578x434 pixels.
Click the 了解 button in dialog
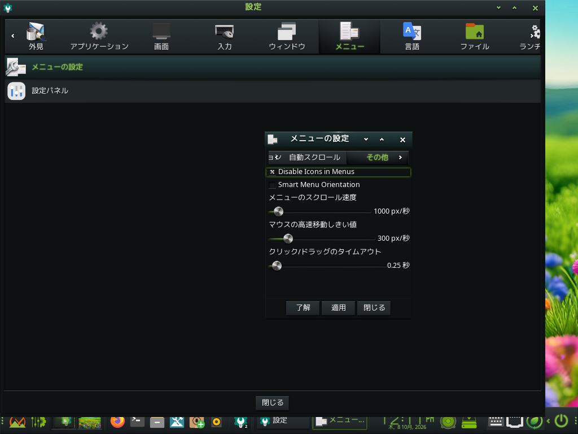click(x=303, y=308)
